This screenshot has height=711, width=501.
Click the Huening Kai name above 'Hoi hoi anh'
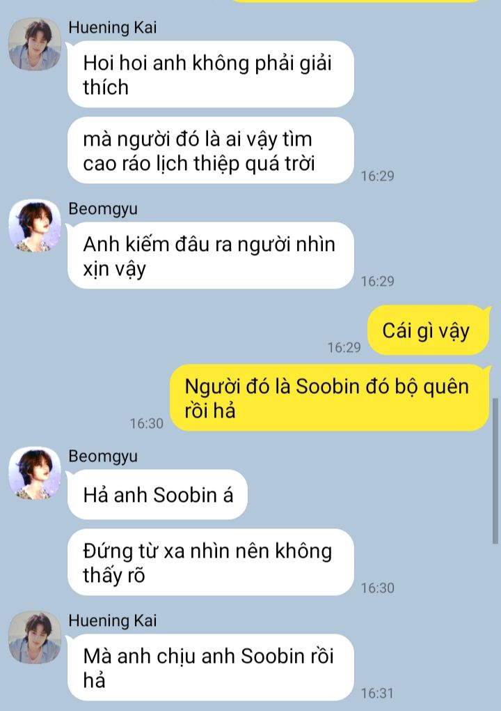pyautogui.click(x=112, y=28)
